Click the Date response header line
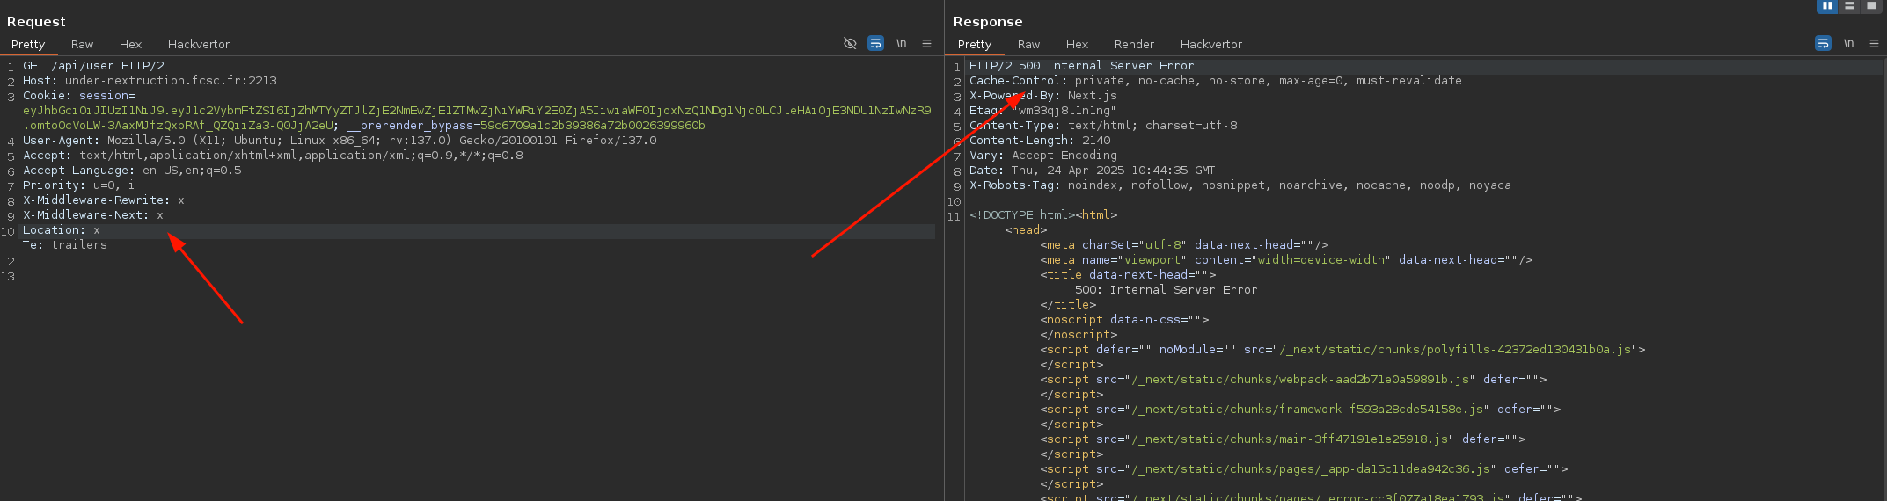1887x501 pixels. (x=1093, y=171)
